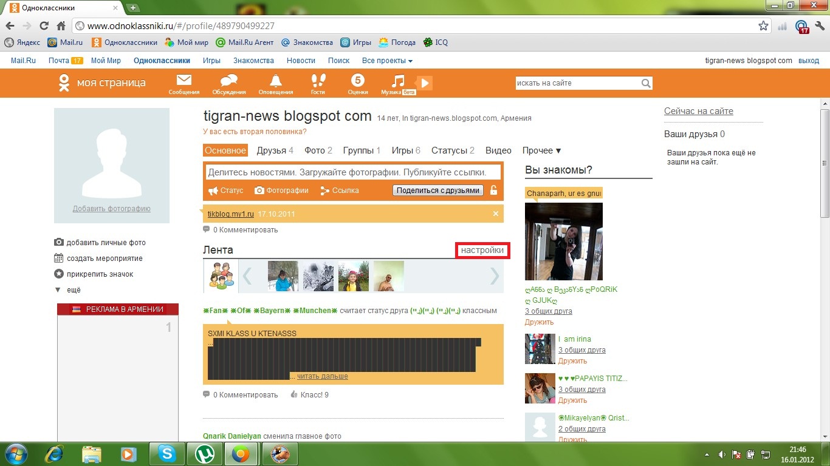The width and height of the screenshot is (830, 466).
Task: Reload the browser page
Action: 44,26
